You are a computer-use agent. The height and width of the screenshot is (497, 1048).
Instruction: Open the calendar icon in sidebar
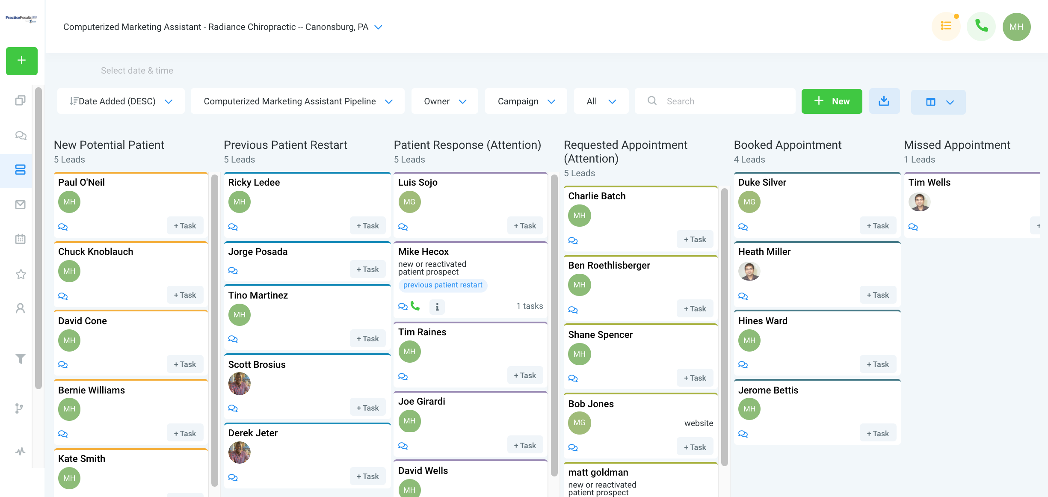click(x=20, y=239)
